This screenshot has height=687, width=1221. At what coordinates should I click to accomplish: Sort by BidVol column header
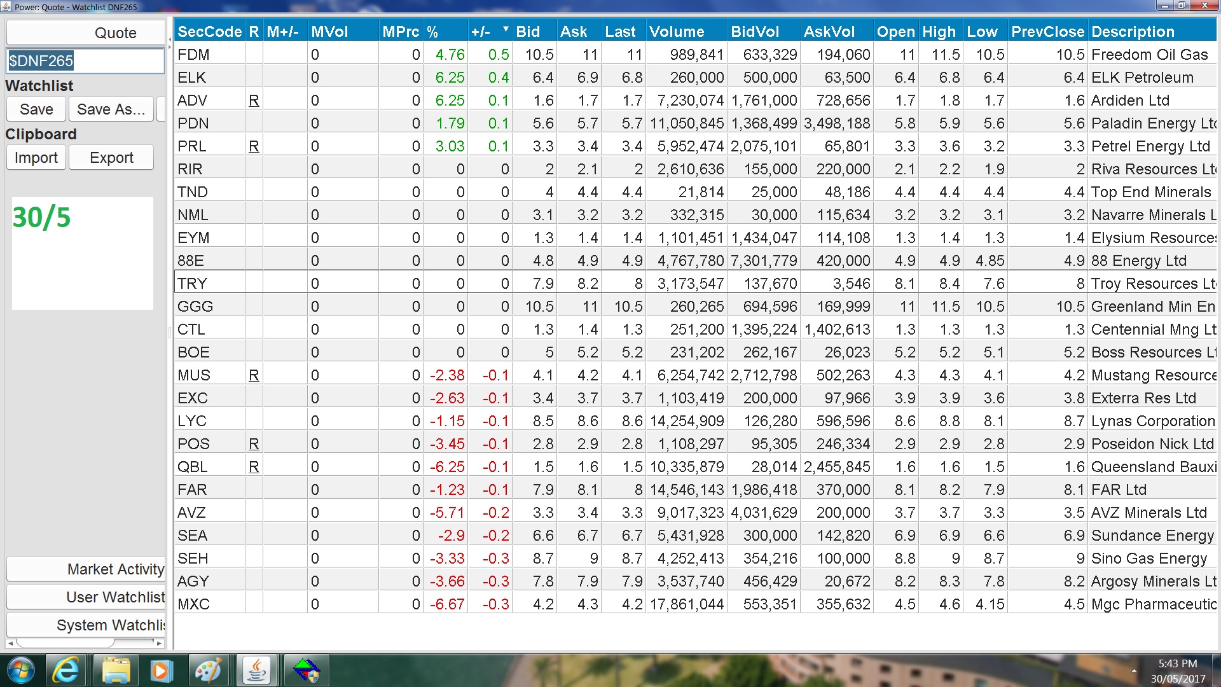[x=763, y=32]
